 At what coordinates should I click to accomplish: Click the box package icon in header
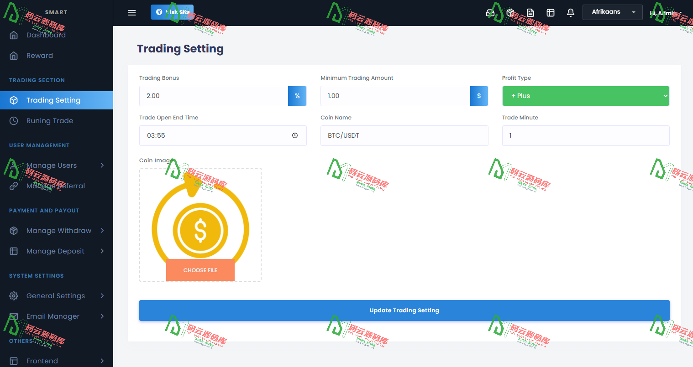[510, 13]
